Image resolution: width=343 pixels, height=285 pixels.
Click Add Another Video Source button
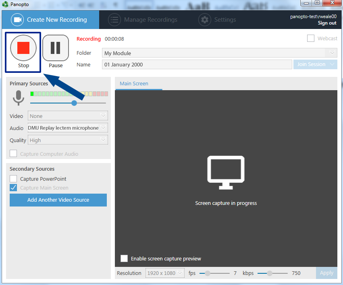[58, 200]
